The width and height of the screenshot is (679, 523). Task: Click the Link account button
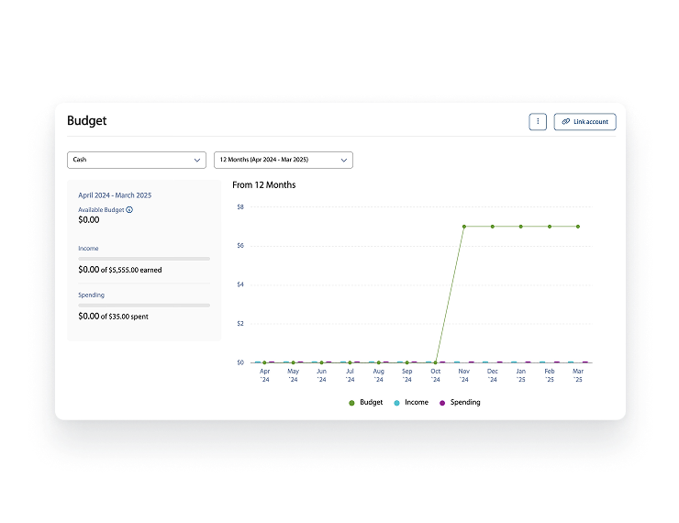click(584, 122)
